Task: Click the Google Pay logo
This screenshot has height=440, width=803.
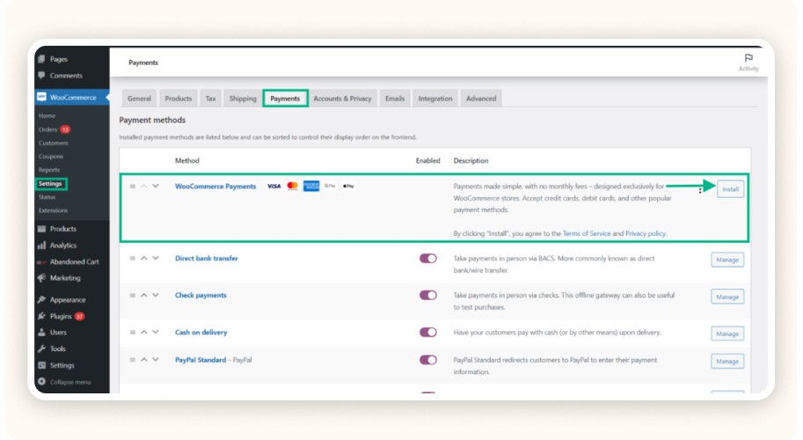Action: click(330, 186)
